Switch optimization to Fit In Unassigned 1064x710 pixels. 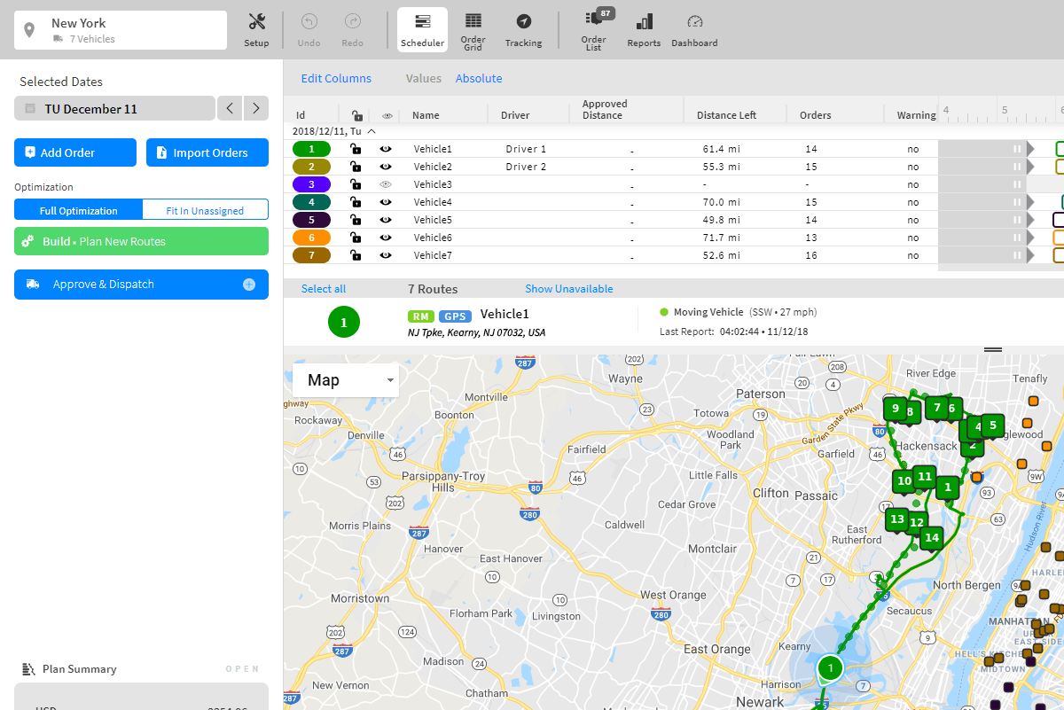click(205, 209)
